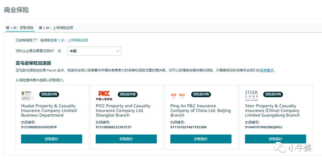The height and width of the screenshot is (162, 322).
Task: Open the 保单要求 link
Action: point(267,70)
